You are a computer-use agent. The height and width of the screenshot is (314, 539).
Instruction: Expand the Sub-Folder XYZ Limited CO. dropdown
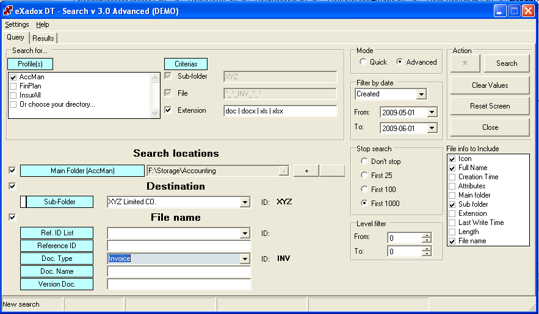245,202
